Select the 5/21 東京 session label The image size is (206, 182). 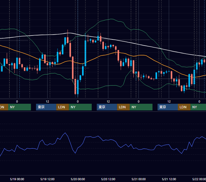(168, 107)
